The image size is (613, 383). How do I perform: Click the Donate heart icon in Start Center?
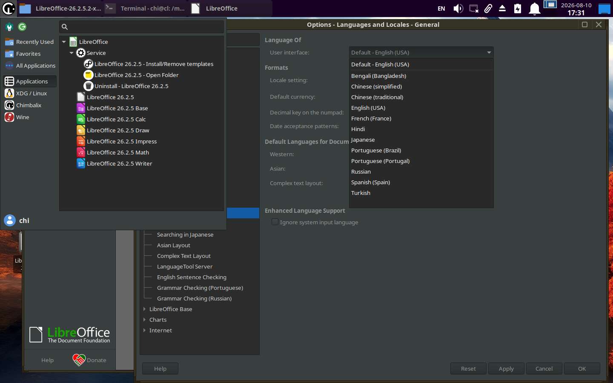(x=79, y=360)
